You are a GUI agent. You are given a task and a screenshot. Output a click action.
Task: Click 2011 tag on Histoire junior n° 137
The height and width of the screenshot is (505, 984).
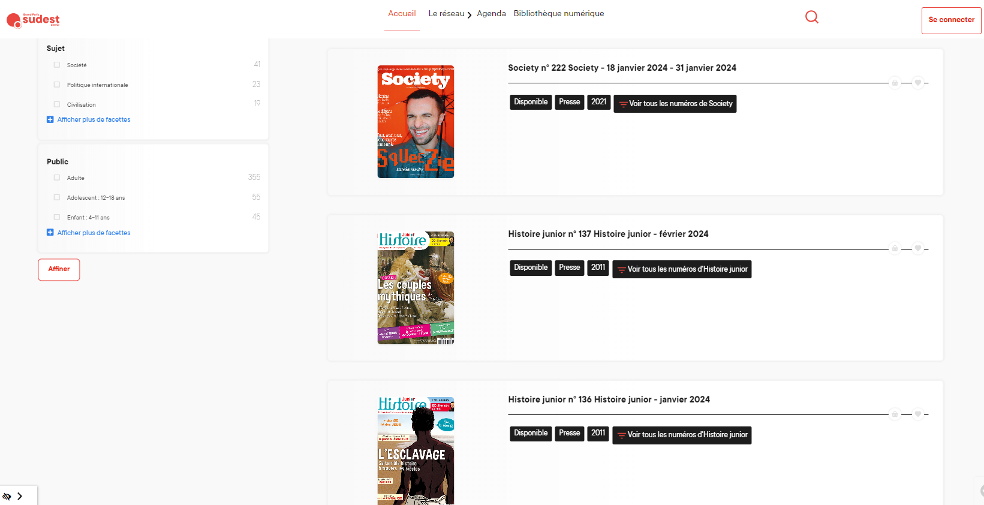(x=598, y=267)
